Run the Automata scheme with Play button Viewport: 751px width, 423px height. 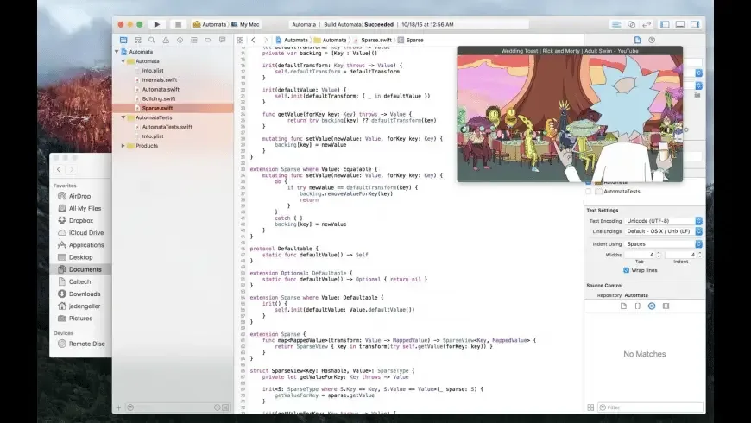(x=156, y=24)
